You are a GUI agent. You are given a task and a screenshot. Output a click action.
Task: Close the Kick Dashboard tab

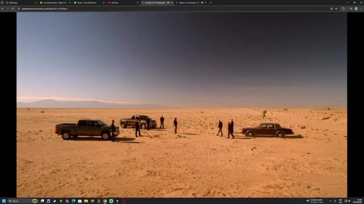click(x=104, y=3)
